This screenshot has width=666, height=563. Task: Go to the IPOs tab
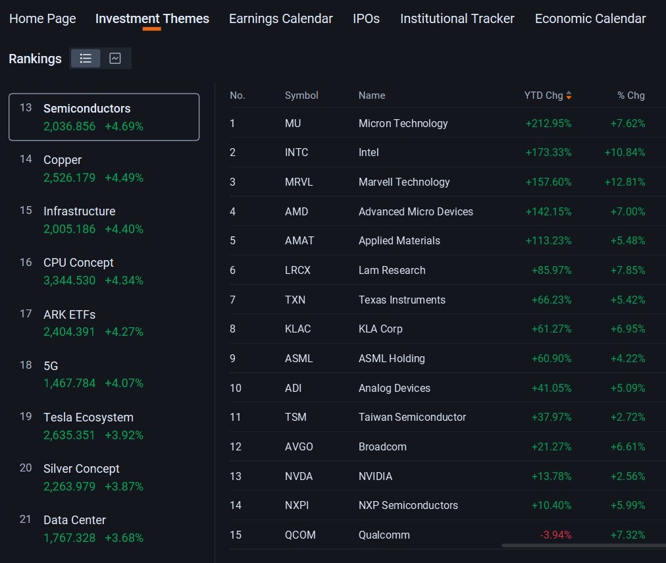[366, 18]
